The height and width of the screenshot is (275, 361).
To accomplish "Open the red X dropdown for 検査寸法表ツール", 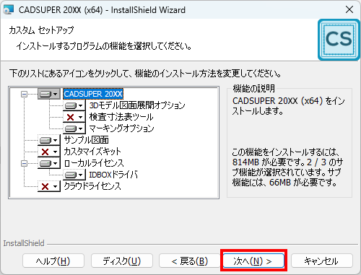I will 74,117.
